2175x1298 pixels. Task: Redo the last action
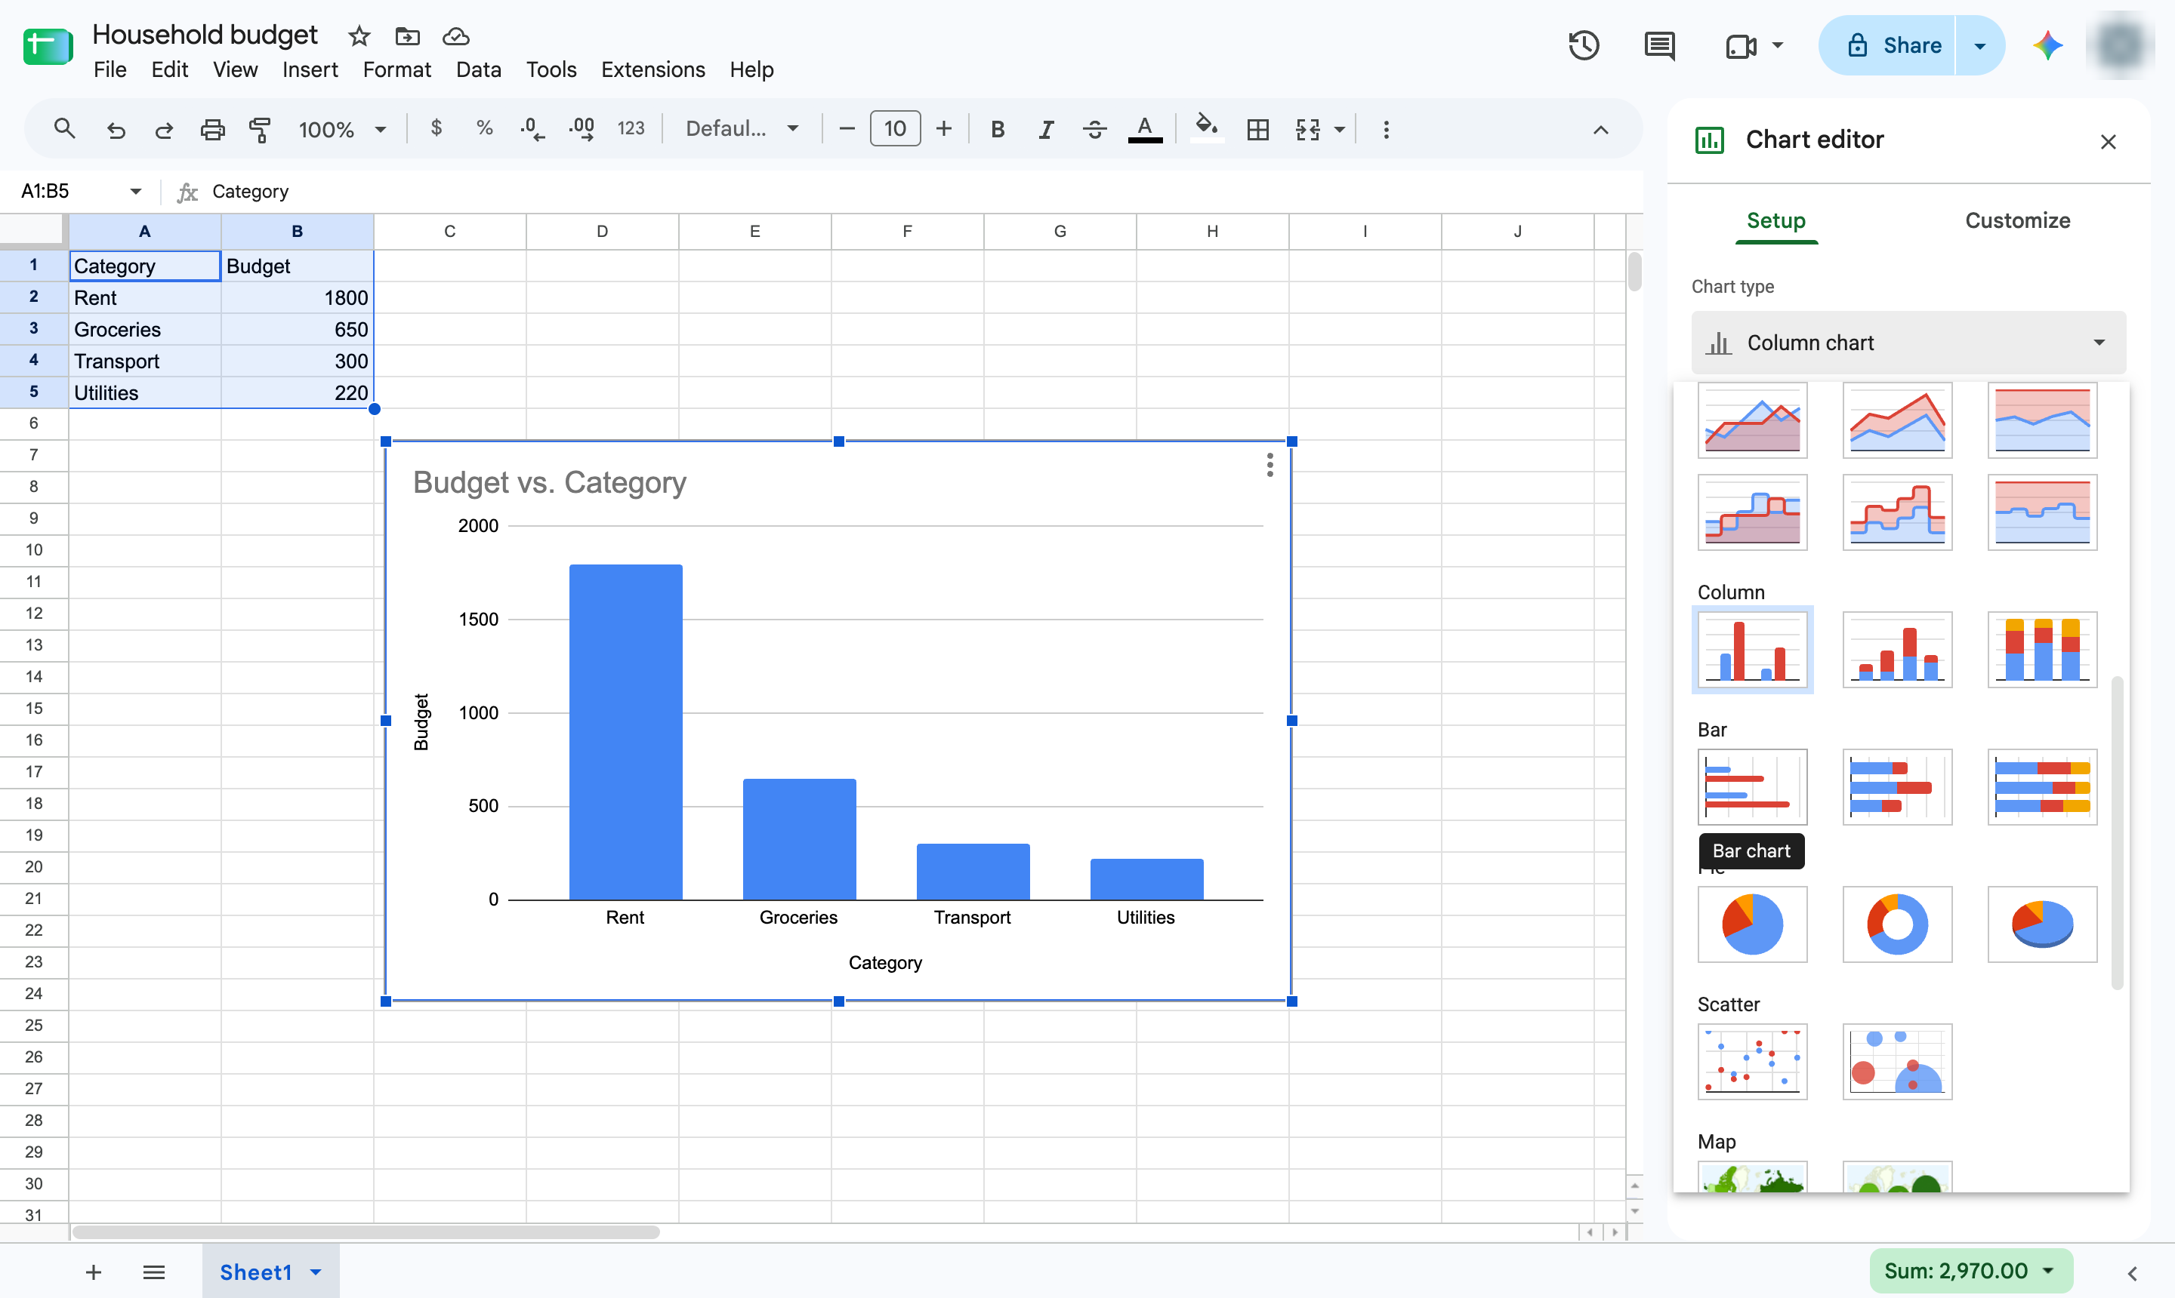[164, 130]
